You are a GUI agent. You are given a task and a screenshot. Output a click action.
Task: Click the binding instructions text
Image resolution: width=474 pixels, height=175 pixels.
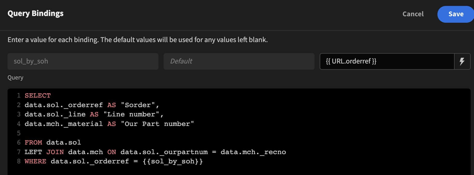point(138,40)
